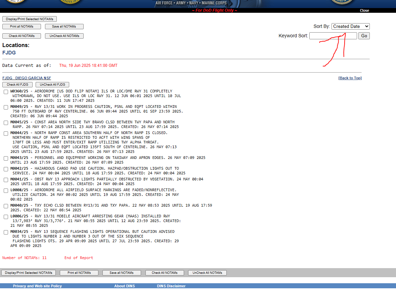The image size is (396, 295).
Task: Click the M0041/25 NOTAM identifier text
Action: point(19,179)
